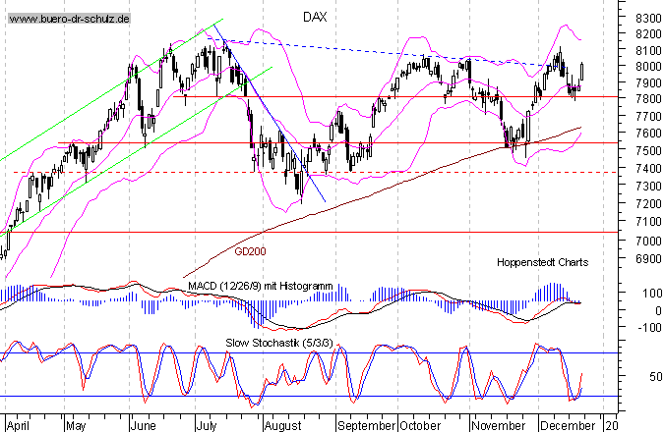Click the June label on the time axis
The height and width of the screenshot is (432, 665).
(x=144, y=425)
